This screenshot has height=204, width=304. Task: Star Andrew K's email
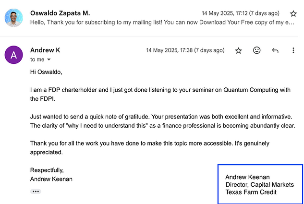[x=238, y=50]
